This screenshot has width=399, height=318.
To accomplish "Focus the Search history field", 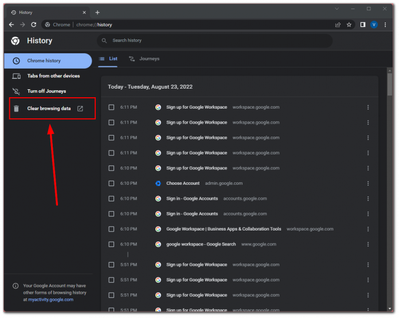I will click(x=215, y=41).
